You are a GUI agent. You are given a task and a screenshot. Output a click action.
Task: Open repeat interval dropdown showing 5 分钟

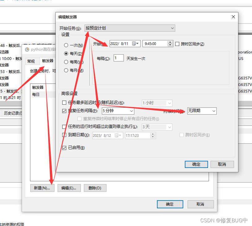[118, 111]
